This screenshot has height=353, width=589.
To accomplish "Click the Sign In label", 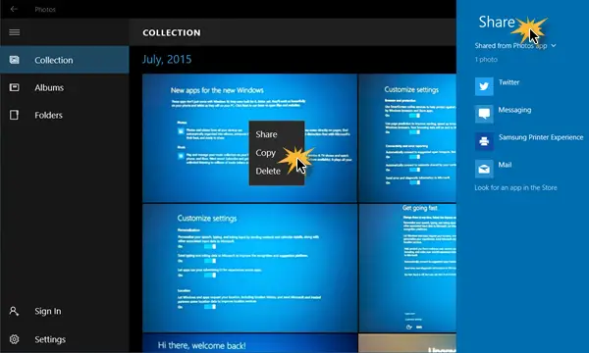I will (48, 311).
